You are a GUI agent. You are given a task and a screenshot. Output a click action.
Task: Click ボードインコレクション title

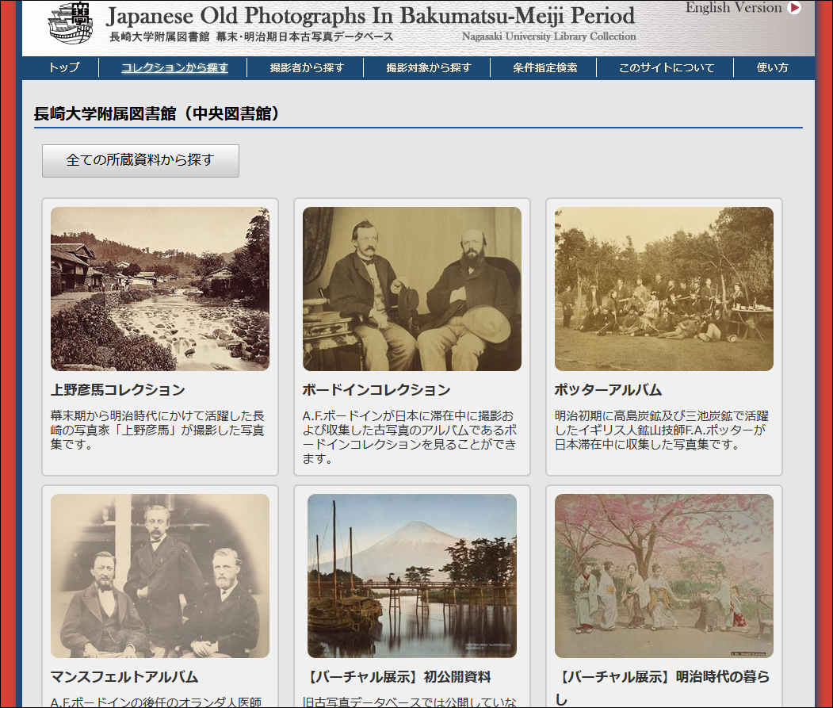[x=376, y=389]
